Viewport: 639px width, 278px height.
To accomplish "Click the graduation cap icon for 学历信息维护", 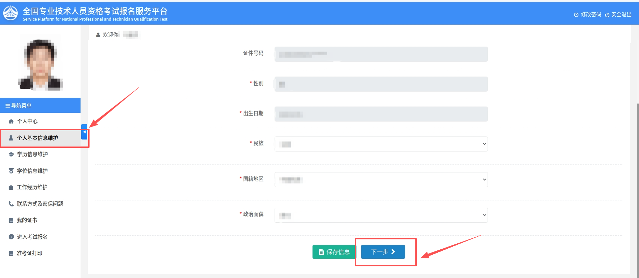I will pos(11,154).
